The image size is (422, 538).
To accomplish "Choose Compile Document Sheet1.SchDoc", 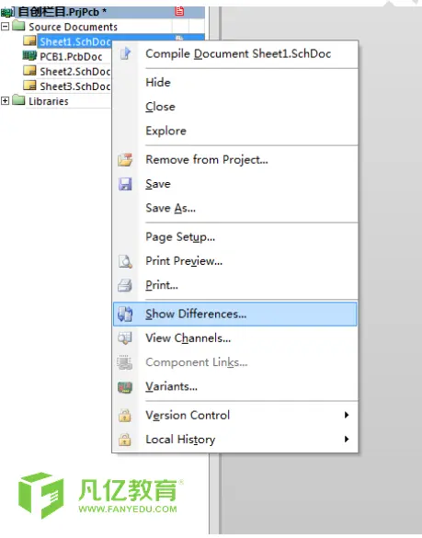I will [235, 54].
